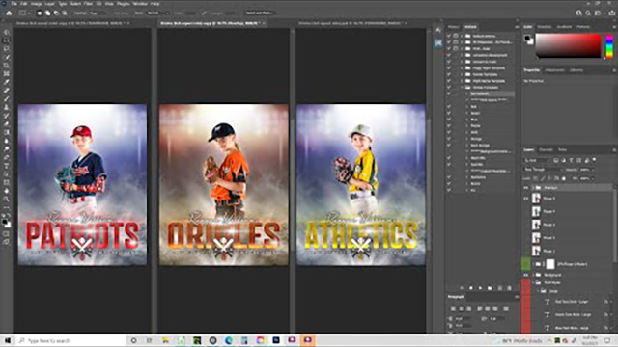The image size is (618, 347).
Task: Toggle visibility of the Background group layer
Action: click(x=526, y=275)
